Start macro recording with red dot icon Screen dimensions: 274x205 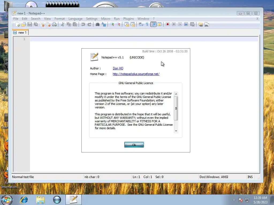pos(168,24)
